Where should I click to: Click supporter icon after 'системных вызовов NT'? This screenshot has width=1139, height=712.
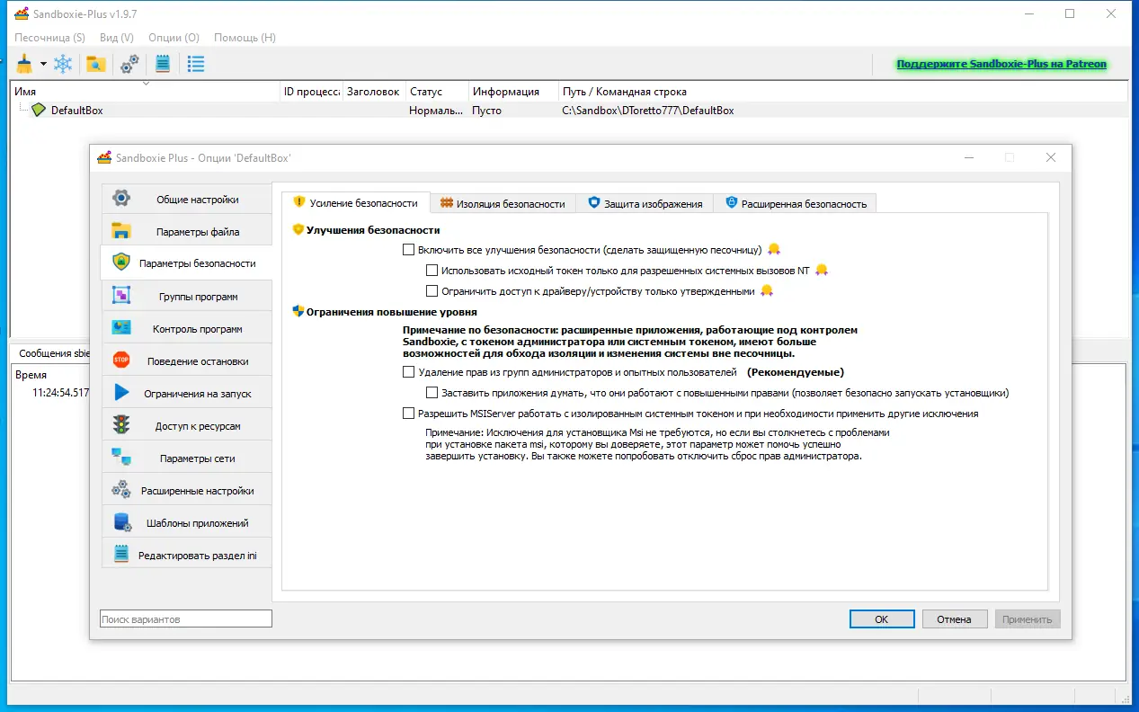(x=821, y=270)
